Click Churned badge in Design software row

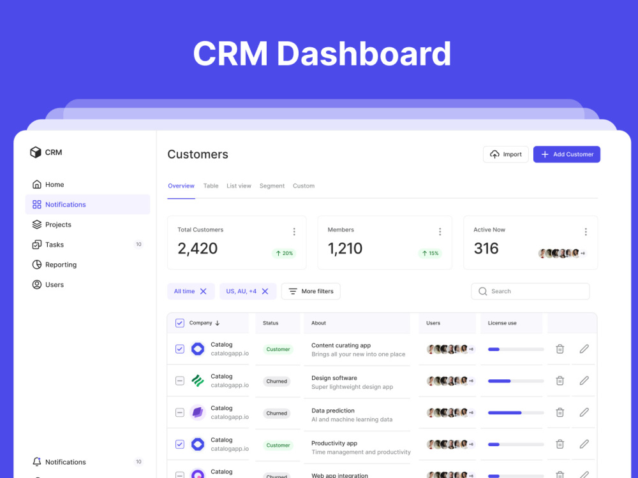[277, 381]
